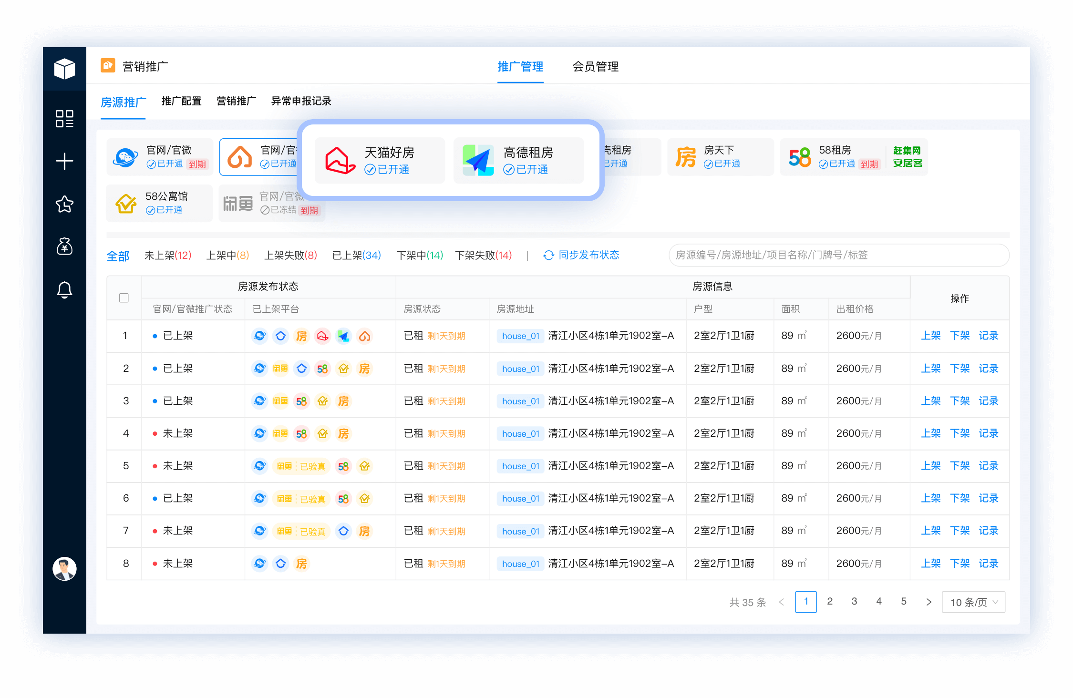This screenshot has width=1073, height=698.
Task: Filter by 下架失败(14) status
Action: click(483, 256)
